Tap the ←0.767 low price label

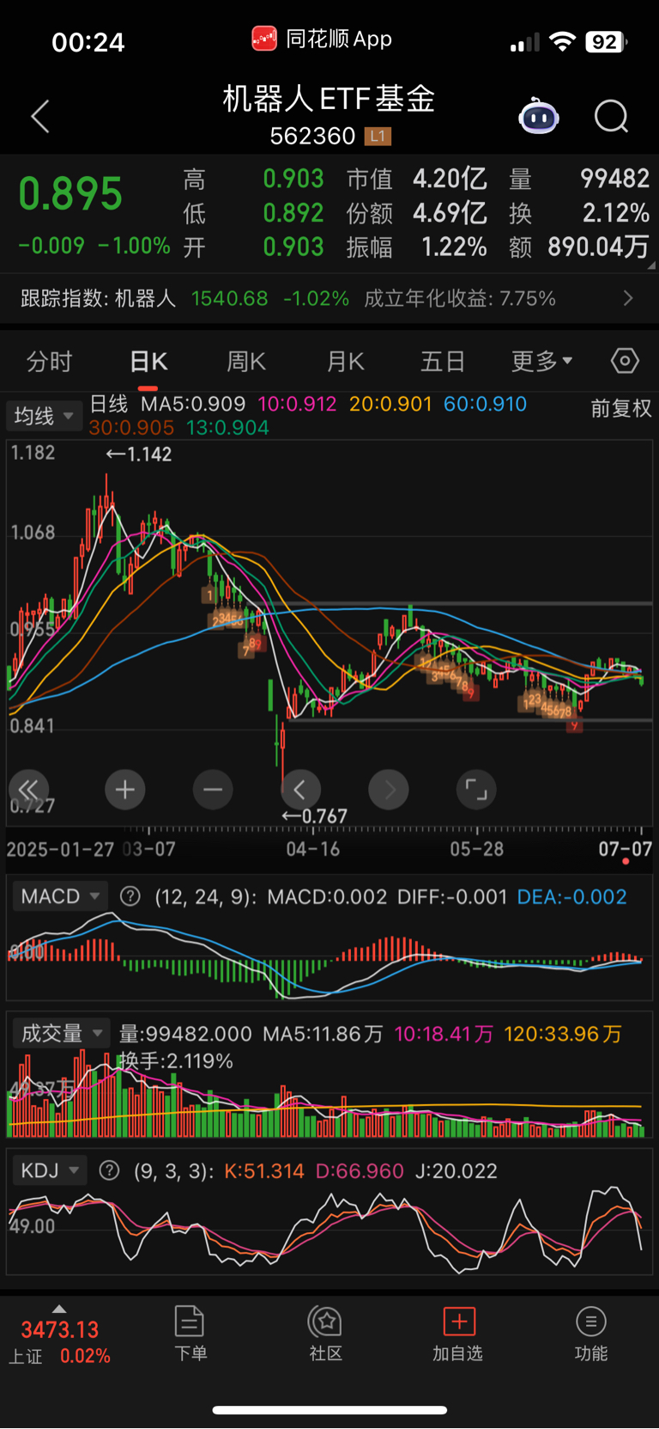pos(315,815)
